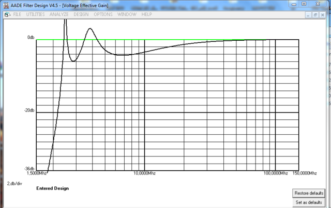This screenshot has width=331, height=208.
Task: Open the ANALYZE menu
Action: coord(59,14)
